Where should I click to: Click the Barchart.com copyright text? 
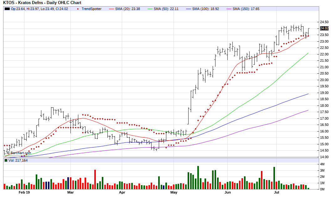coord(19,153)
